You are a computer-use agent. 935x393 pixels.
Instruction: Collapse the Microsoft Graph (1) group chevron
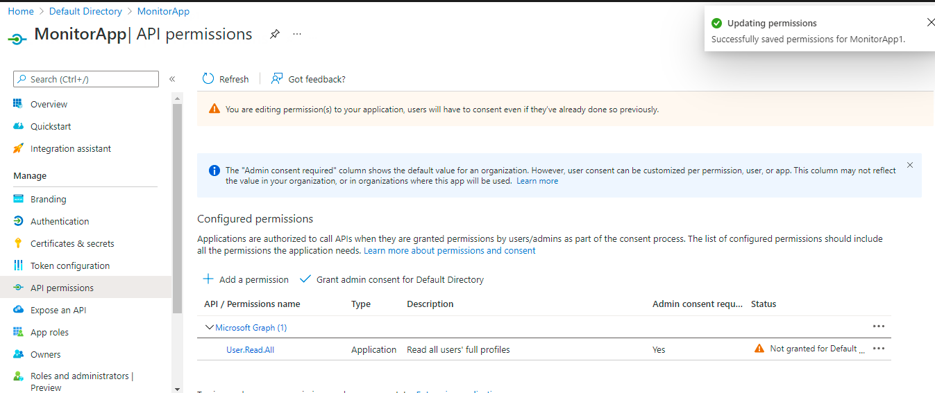pos(209,327)
